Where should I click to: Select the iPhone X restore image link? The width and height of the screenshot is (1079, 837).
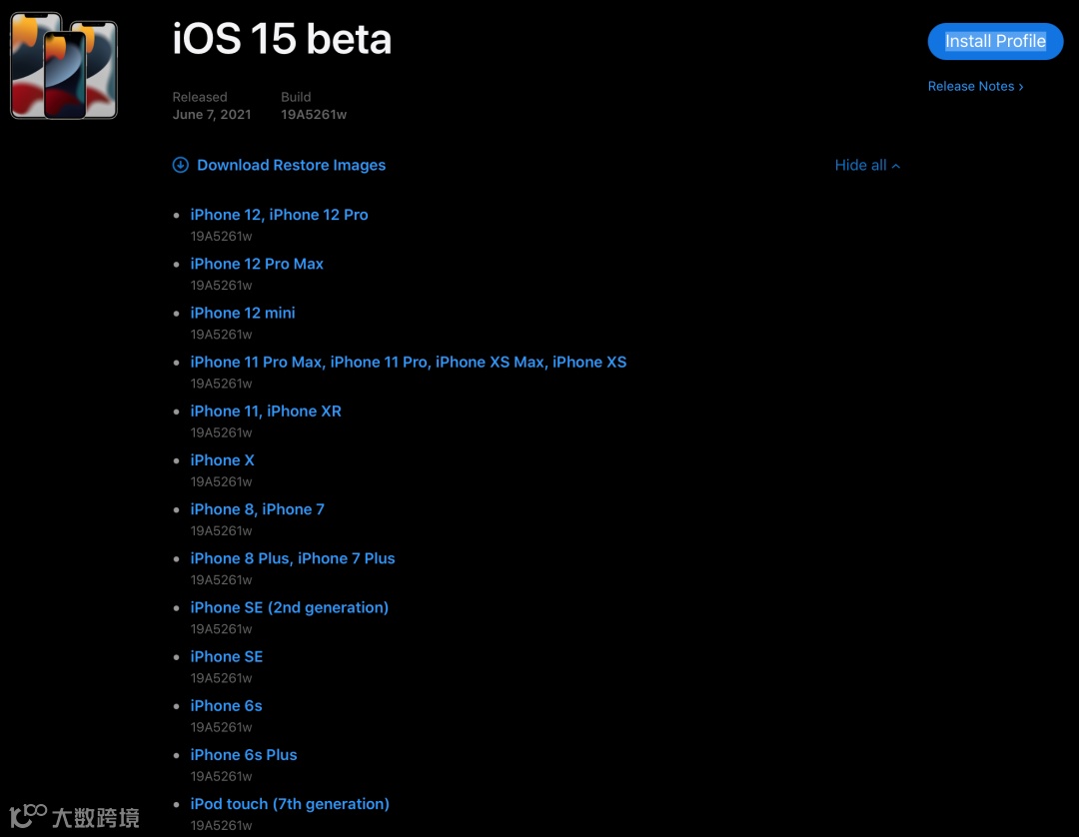pos(222,460)
